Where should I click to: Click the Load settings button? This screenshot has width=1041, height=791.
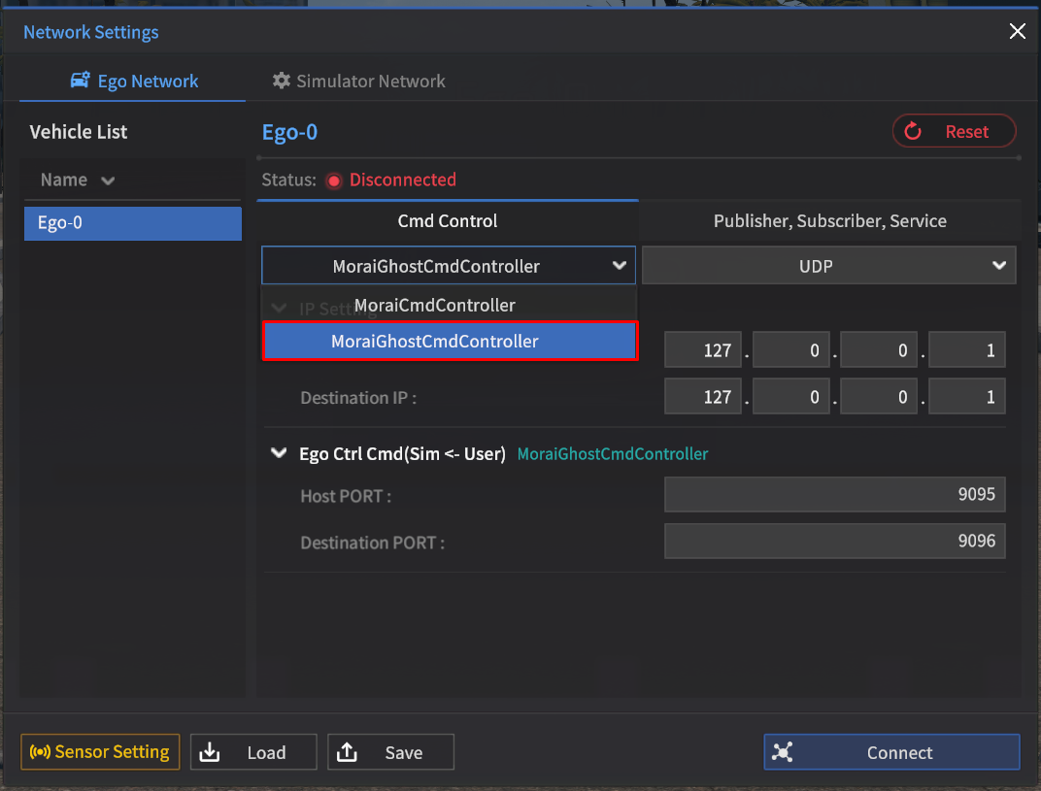[x=253, y=752]
